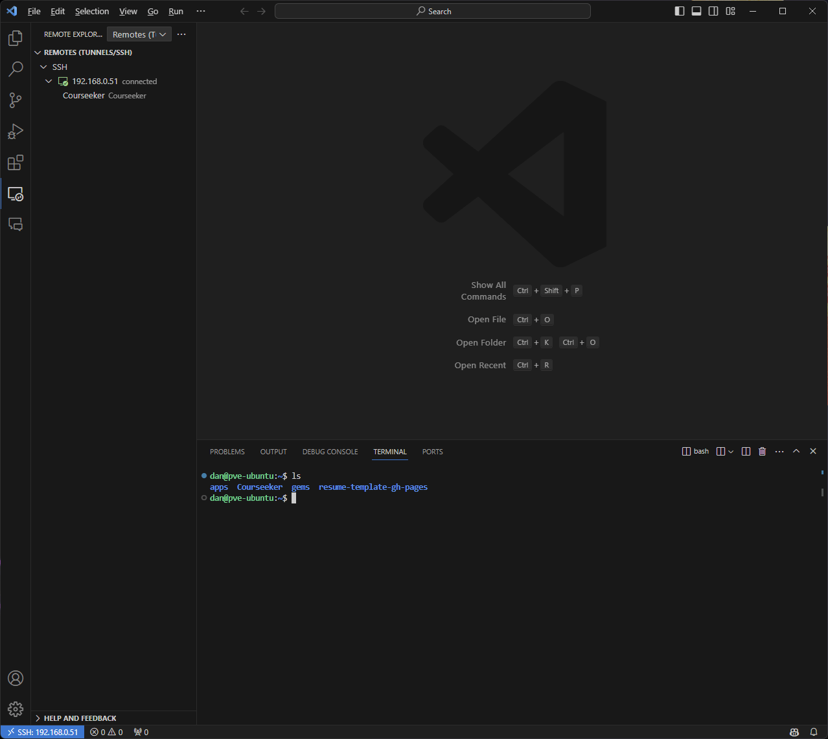Switch to the OUTPUT panel tab
The width and height of the screenshot is (828, 739).
click(273, 452)
